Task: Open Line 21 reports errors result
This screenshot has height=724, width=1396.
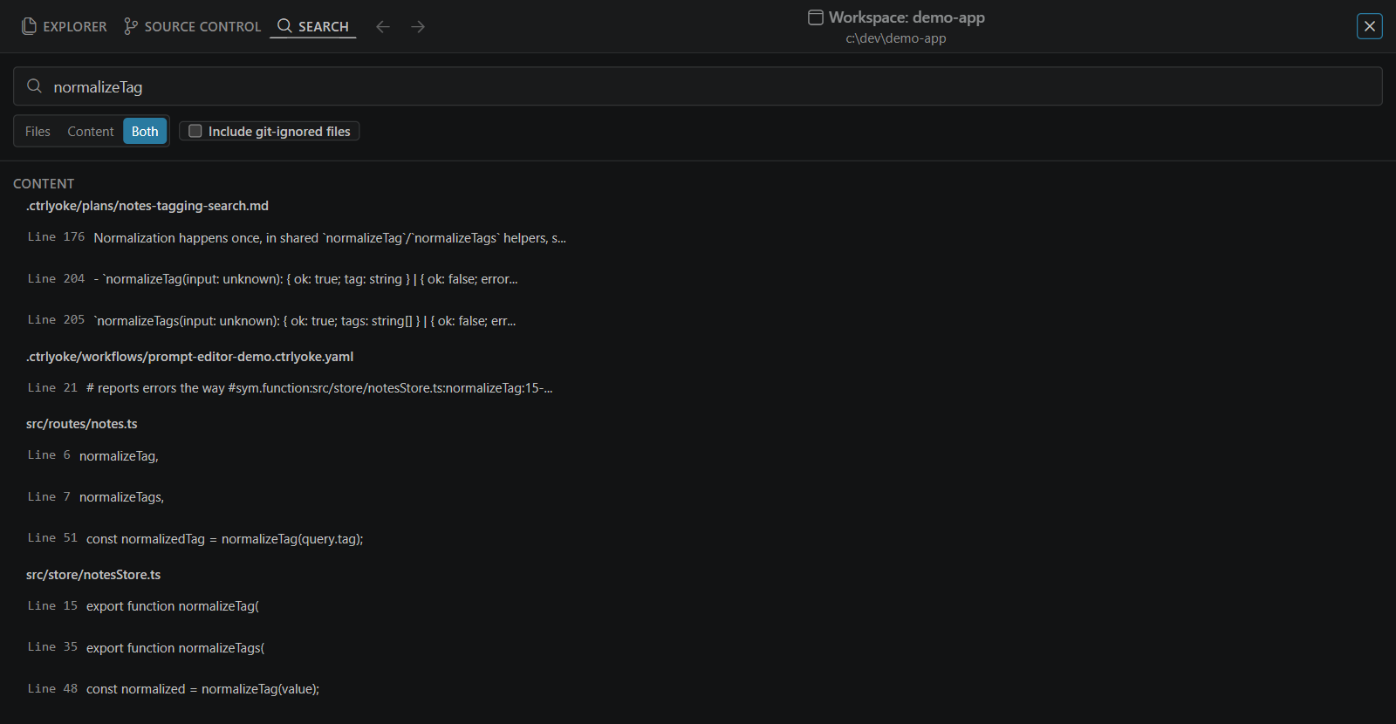Action: pos(290,388)
